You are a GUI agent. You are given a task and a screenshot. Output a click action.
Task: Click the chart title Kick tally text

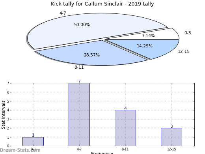coord(102,4)
